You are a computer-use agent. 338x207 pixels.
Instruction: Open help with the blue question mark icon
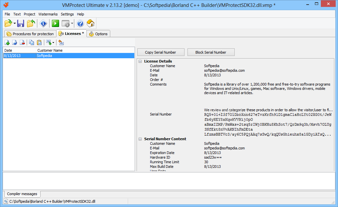(80, 23)
